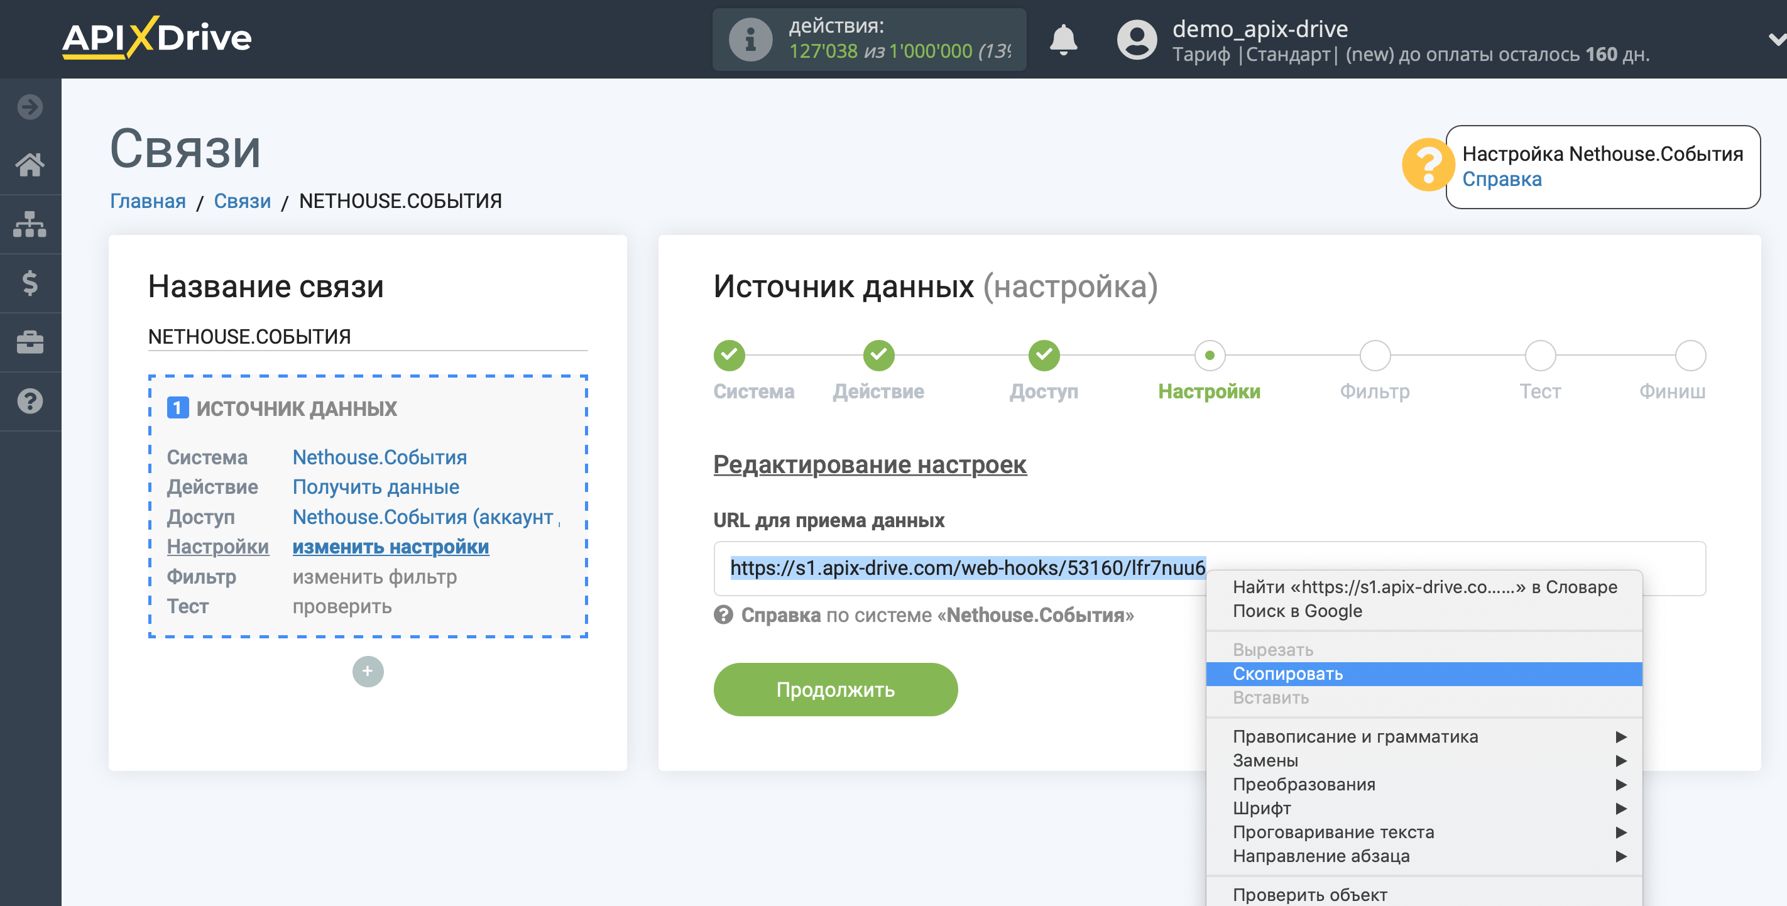This screenshot has height=906, width=1787.
Task: Open the help question icon in sidebar
Action: click(x=30, y=401)
